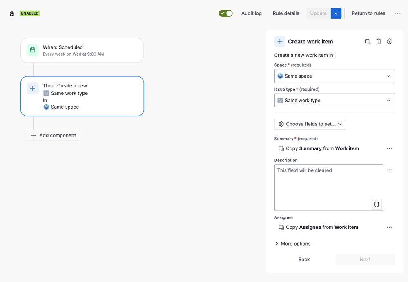Click the Same work type icon in the Then card
Screen dimensions: 408x282
(x=46, y=93)
